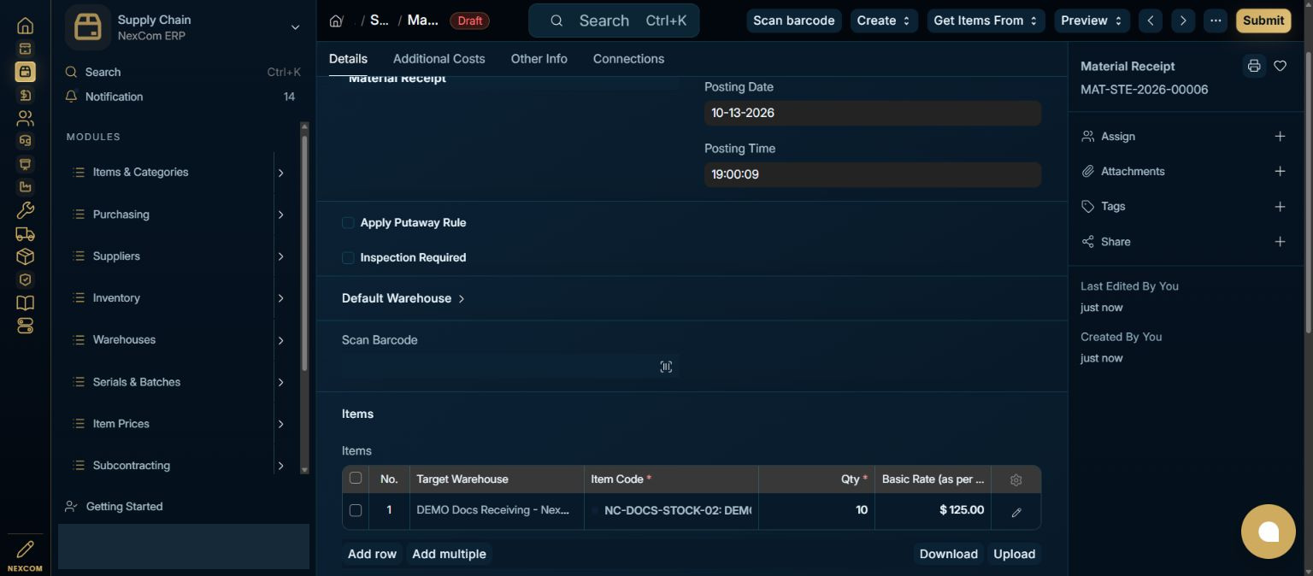Click the heart like icon

pos(1280,66)
